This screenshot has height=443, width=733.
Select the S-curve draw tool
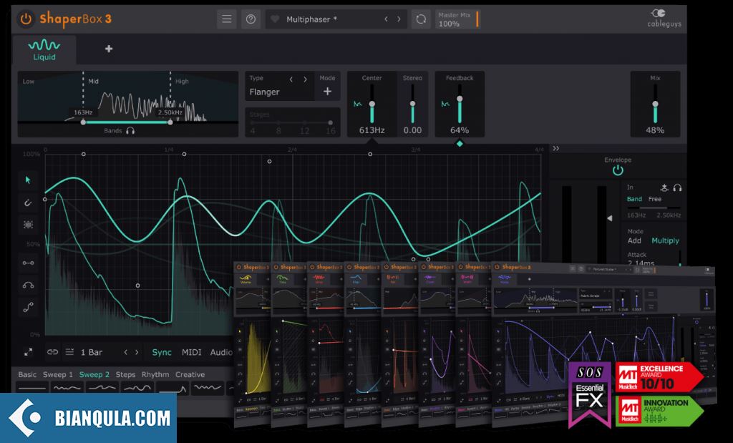tap(28, 308)
